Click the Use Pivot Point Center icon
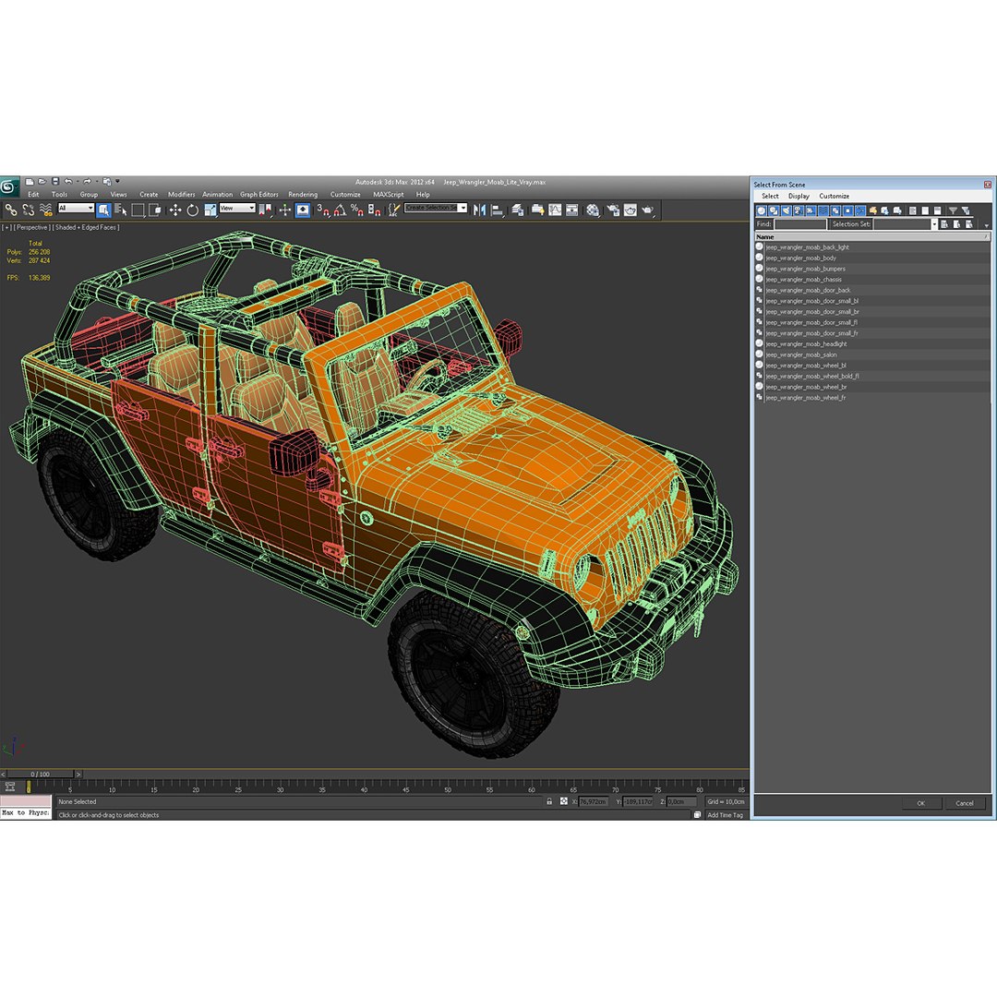Viewport: 997px width, 997px height. 265,210
